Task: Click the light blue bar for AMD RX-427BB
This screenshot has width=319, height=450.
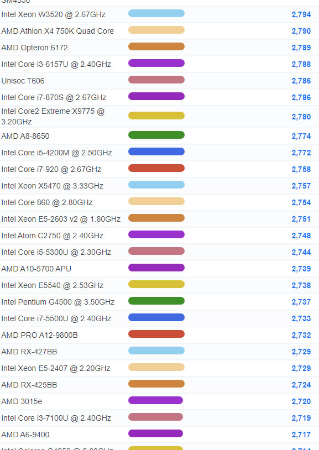Action: tap(156, 350)
